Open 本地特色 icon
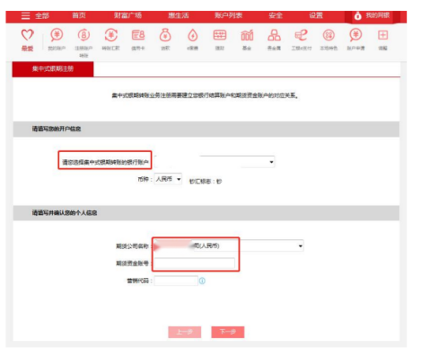Viewport: 430px width, 357px height. [329, 39]
